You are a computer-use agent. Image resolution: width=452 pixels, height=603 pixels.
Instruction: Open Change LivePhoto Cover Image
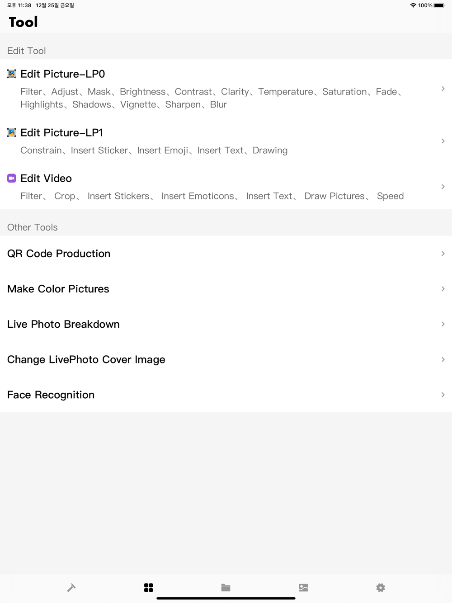(226, 359)
